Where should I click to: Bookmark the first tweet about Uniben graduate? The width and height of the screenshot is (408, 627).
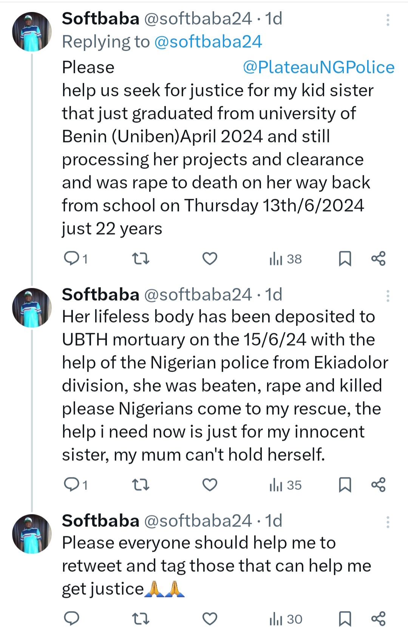click(x=345, y=259)
